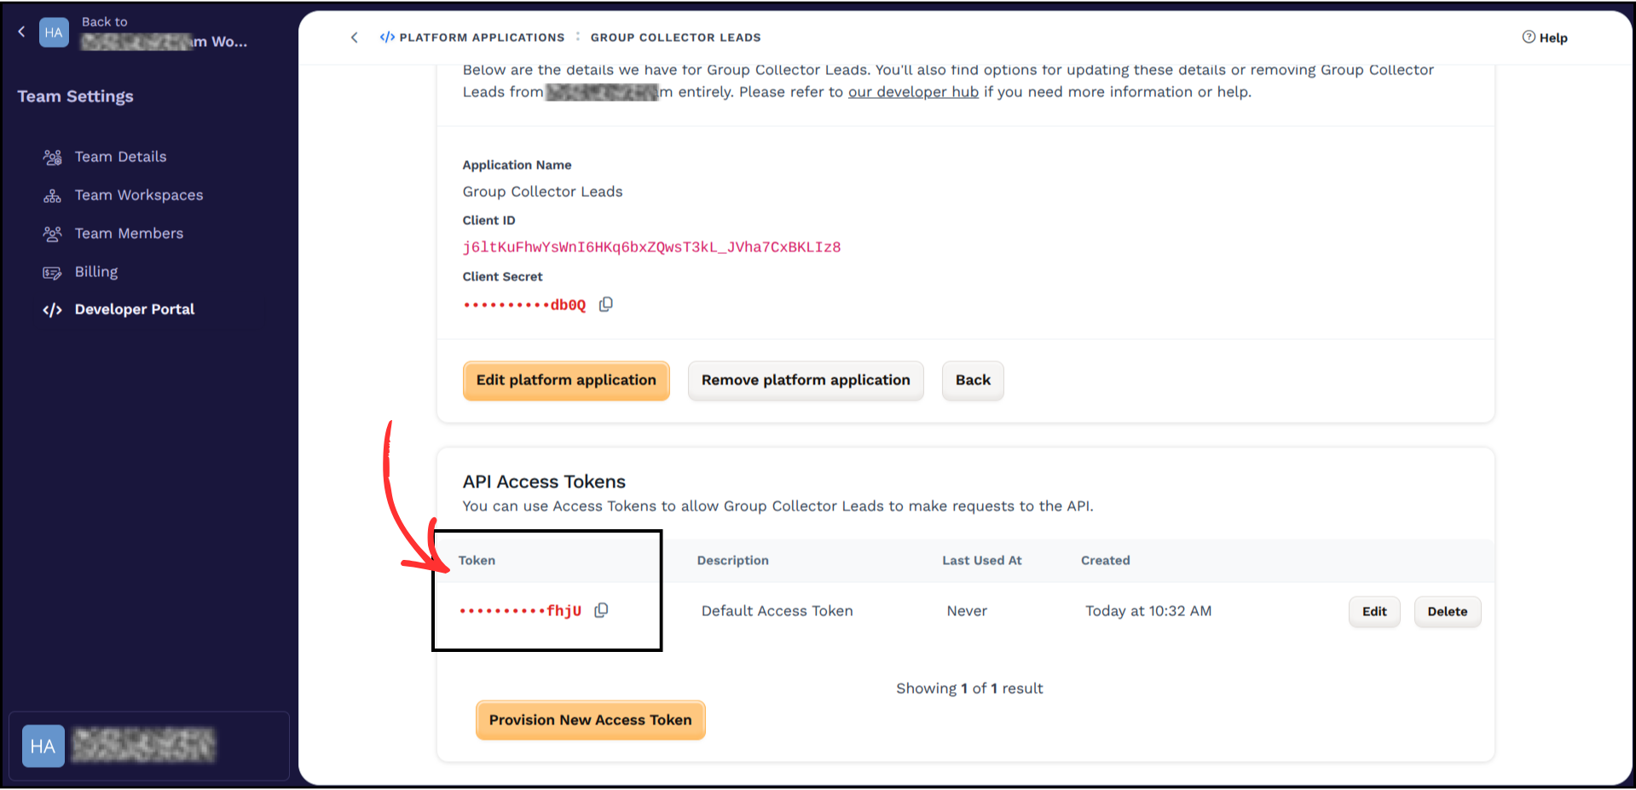Select the Team Workspaces hierarchy icon
1636x790 pixels.
[x=51, y=195]
